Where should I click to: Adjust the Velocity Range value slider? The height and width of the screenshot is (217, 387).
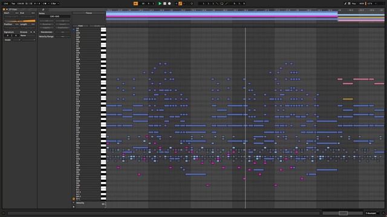pyautogui.click(x=63, y=36)
